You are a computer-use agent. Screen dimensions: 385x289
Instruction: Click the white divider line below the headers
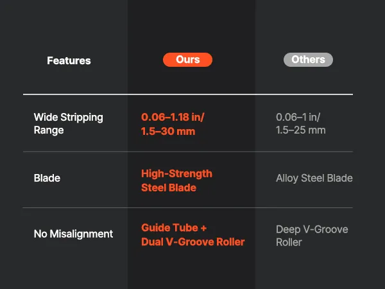tap(187, 94)
